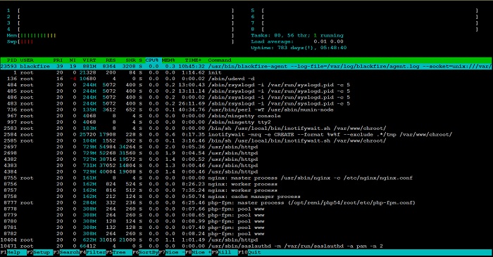Select httpd process with PID 10404
Image resolution: width=493 pixels, height=257 pixels.
246,239
